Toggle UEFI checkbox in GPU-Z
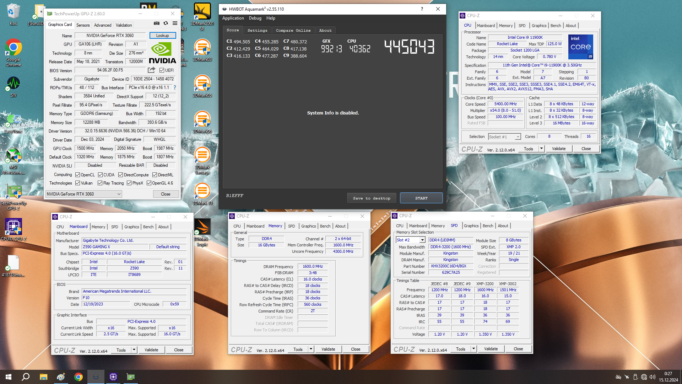This screenshot has width=682, height=384. (x=162, y=70)
